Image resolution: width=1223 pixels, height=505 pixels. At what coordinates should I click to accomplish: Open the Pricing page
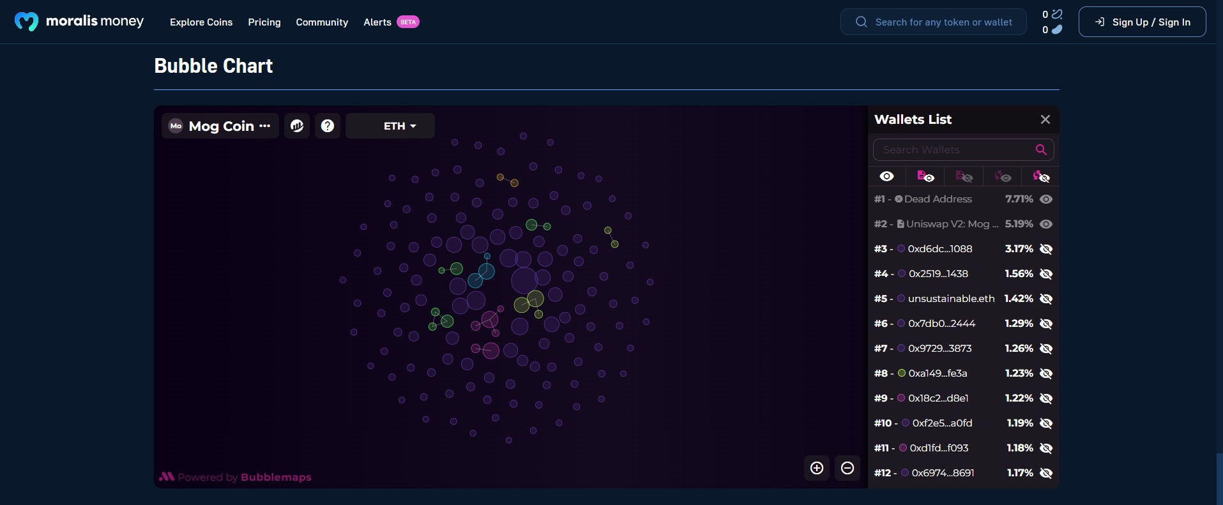[x=264, y=22]
